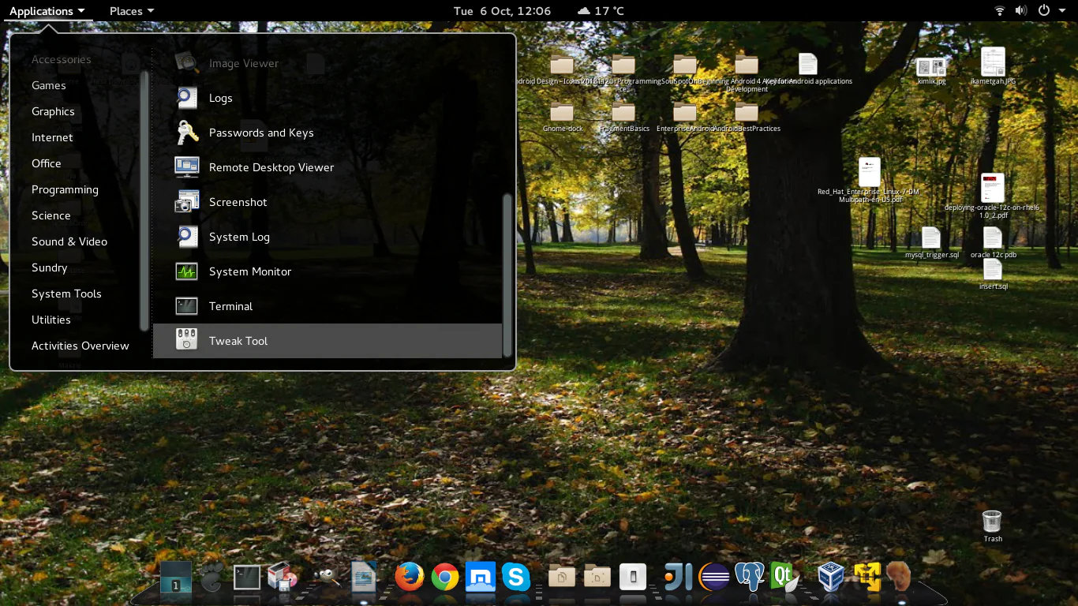
Task: Open pgAdmin elephant icon in dock
Action: 749,578
